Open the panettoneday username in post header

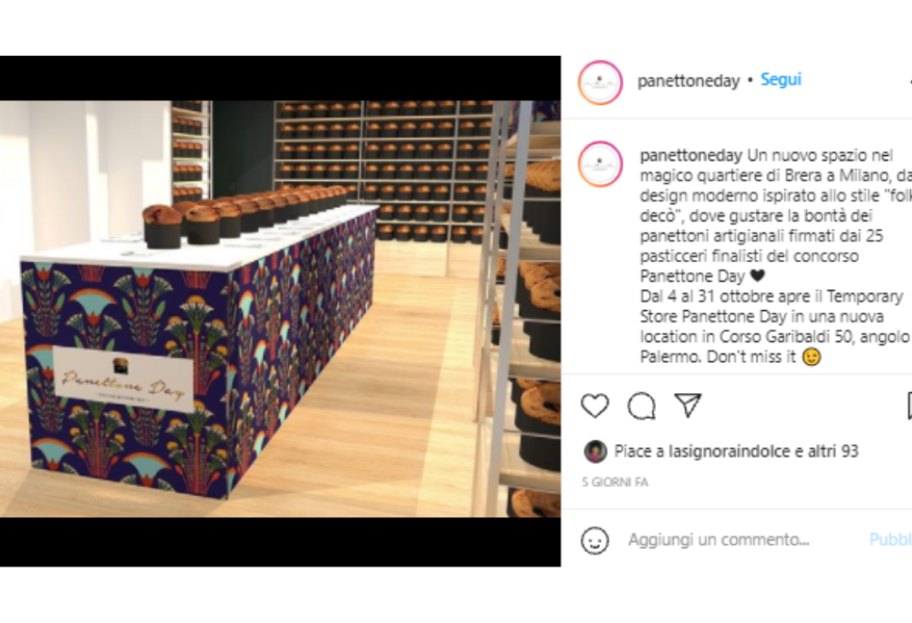coord(689,81)
